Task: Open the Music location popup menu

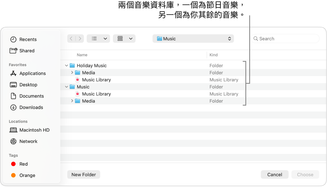Action: [x=193, y=39]
